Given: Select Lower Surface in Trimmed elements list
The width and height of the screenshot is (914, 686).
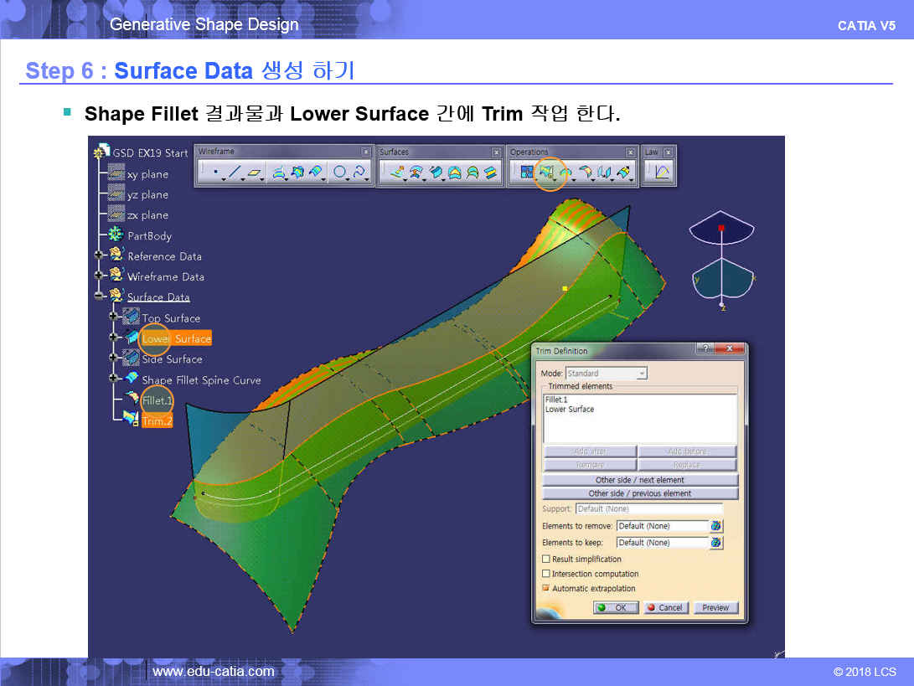Looking at the screenshot, I should tap(570, 410).
